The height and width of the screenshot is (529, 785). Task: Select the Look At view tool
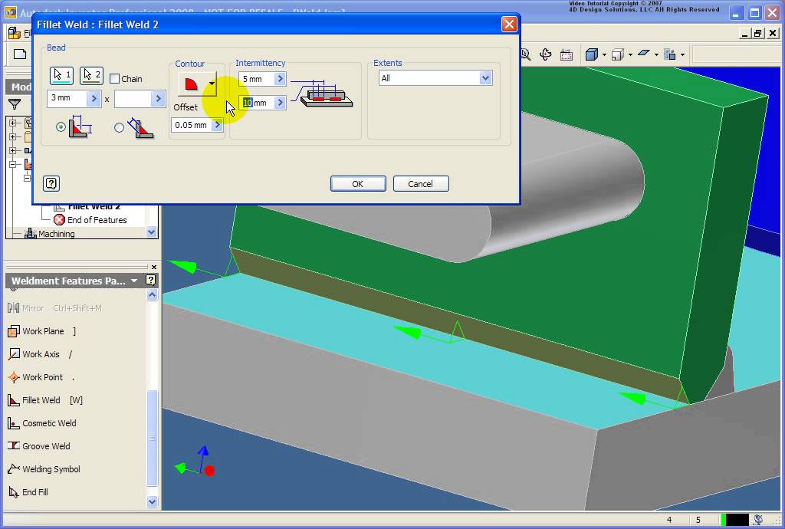point(567,54)
